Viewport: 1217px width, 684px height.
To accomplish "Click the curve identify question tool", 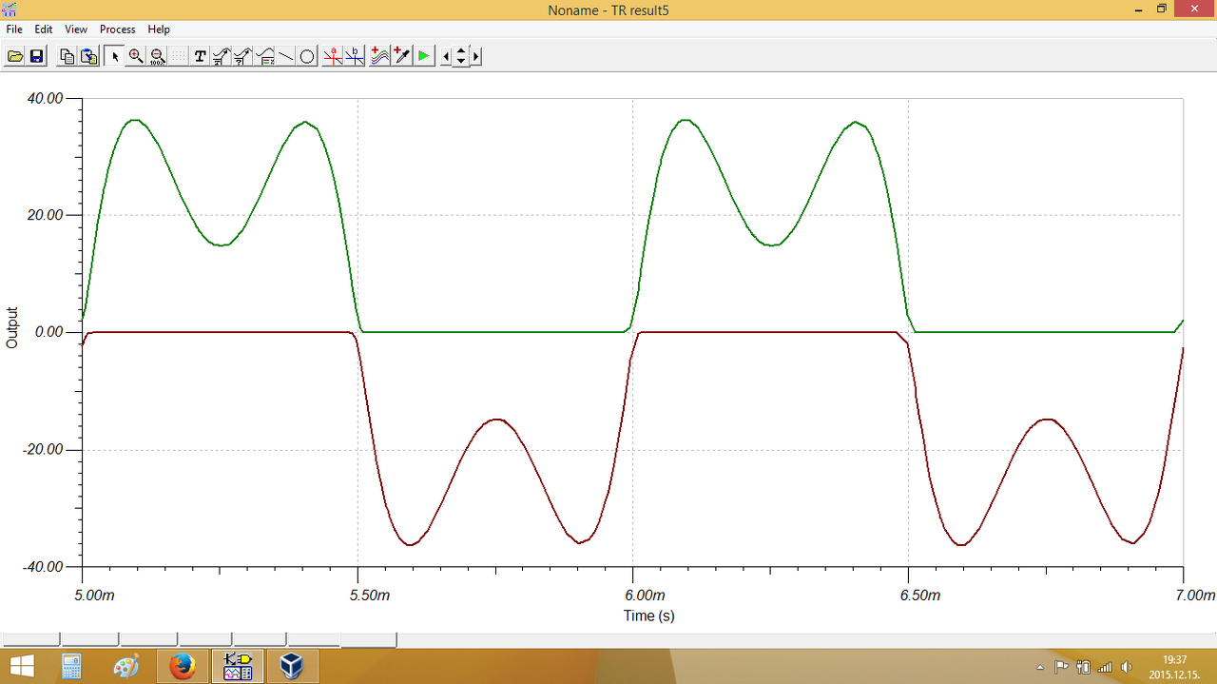I will 242,56.
